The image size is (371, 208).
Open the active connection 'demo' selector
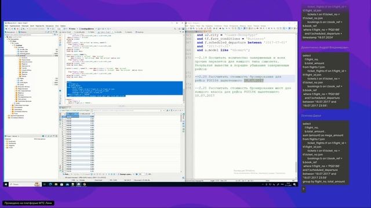click(x=72, y=29)
